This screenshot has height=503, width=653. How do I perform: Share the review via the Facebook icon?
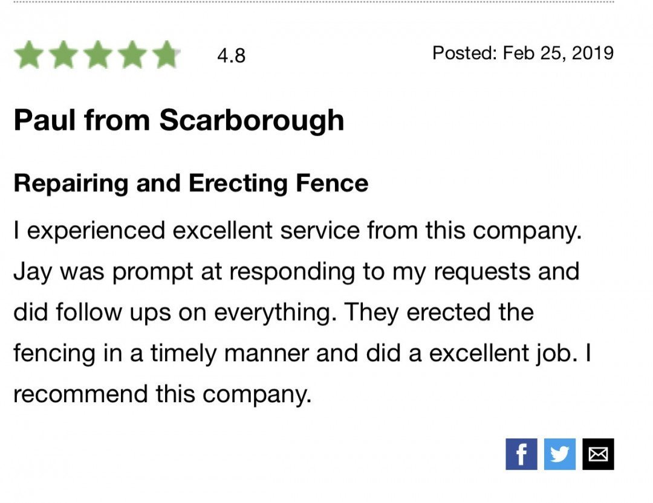click(521, 454)
